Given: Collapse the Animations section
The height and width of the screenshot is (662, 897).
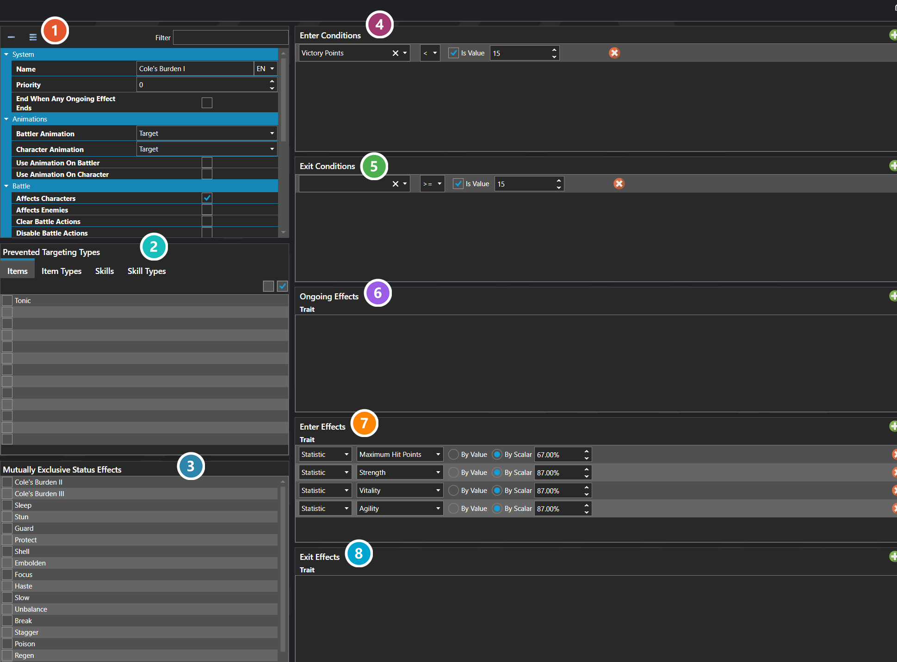Looking at the screenshot, I should point(6,119).
